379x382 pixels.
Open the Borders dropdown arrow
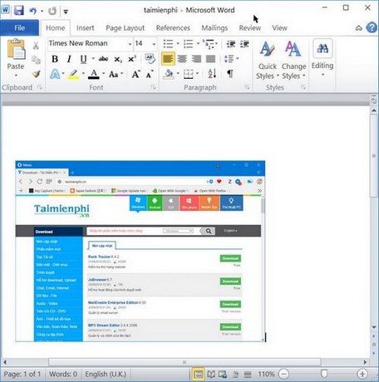197,74
